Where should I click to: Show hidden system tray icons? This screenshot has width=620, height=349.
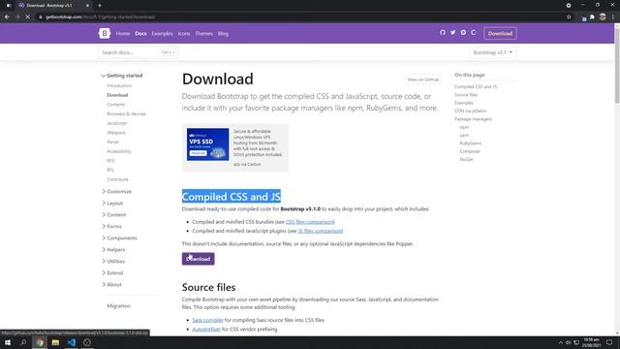560,342
